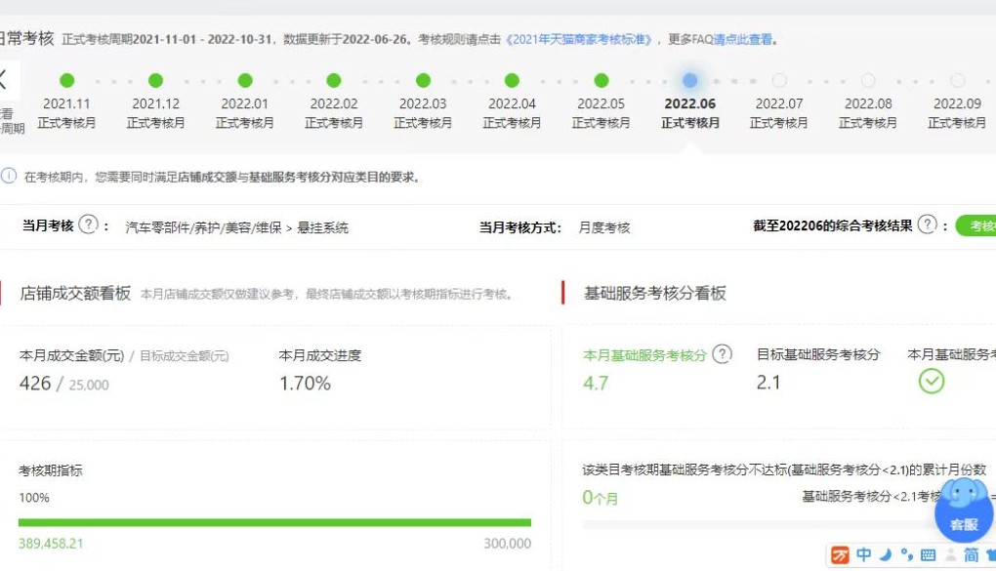Toggle the 中 Chinese/English input mode
Screen dimensions: 996x571
[864, 555]
